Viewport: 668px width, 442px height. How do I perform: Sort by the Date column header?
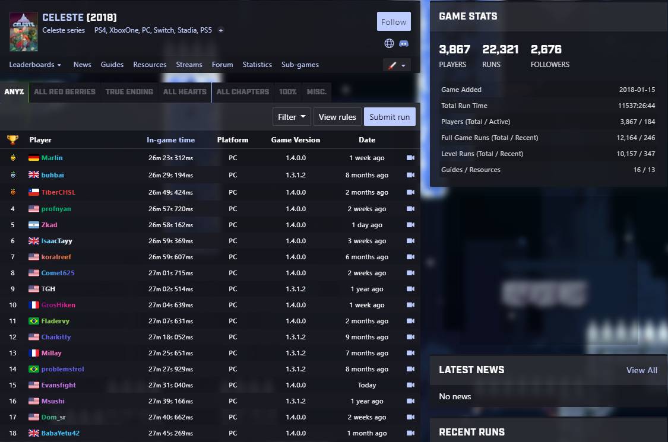(367, 139)
